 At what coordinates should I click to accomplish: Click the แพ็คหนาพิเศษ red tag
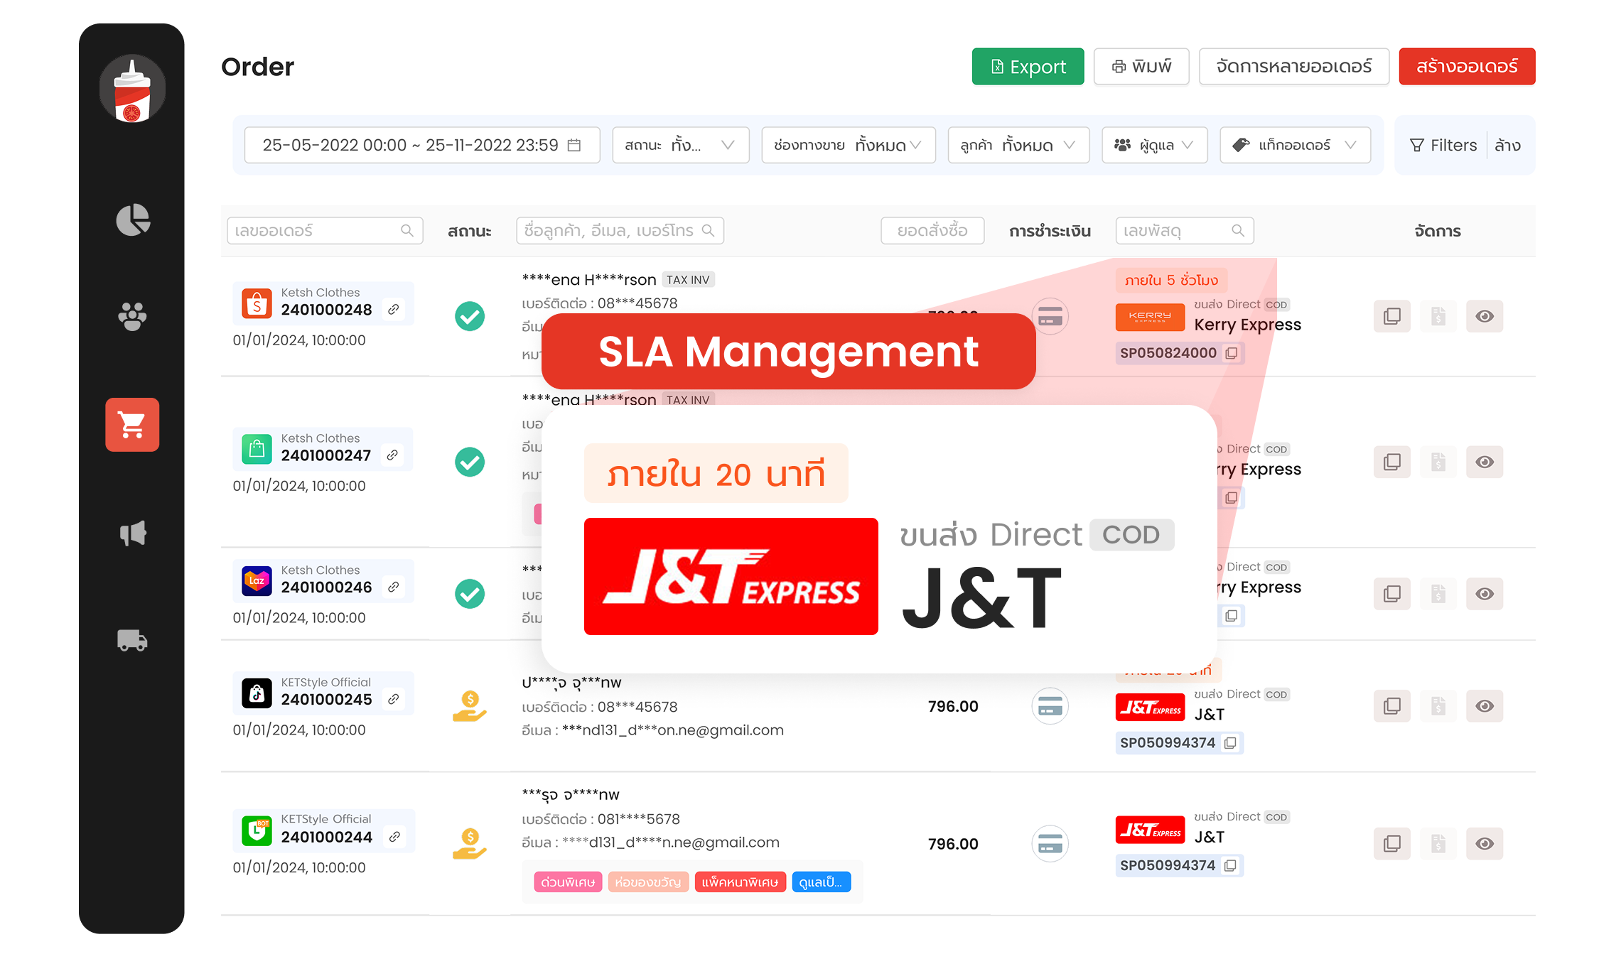740,882
